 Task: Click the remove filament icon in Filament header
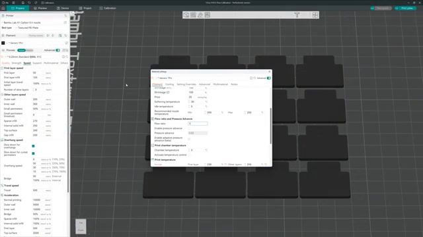pos(53,36)
